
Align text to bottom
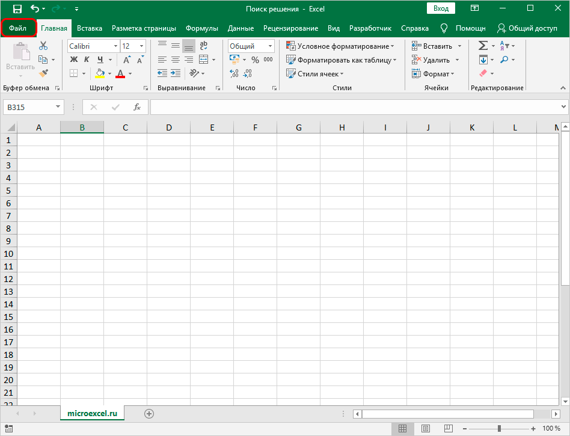(188, 46)
